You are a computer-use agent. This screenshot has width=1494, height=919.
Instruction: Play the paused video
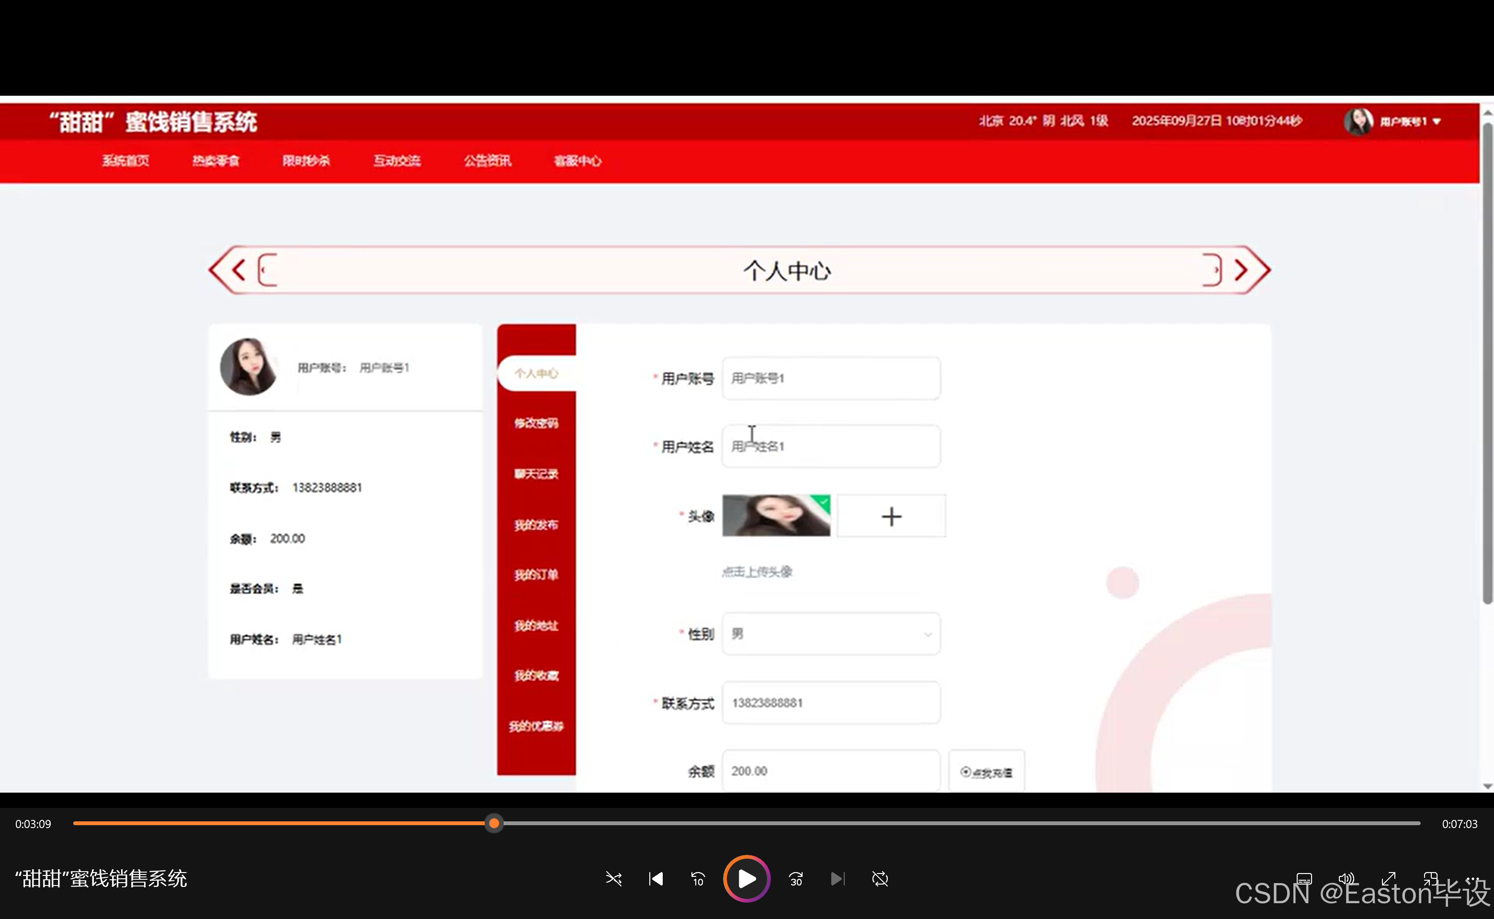pos(747,879)
